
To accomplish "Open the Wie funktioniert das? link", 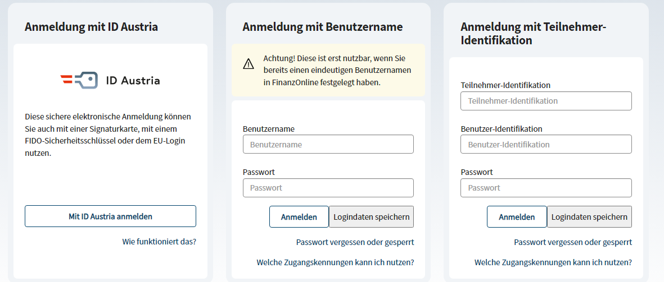I will (x=159, y=242).
